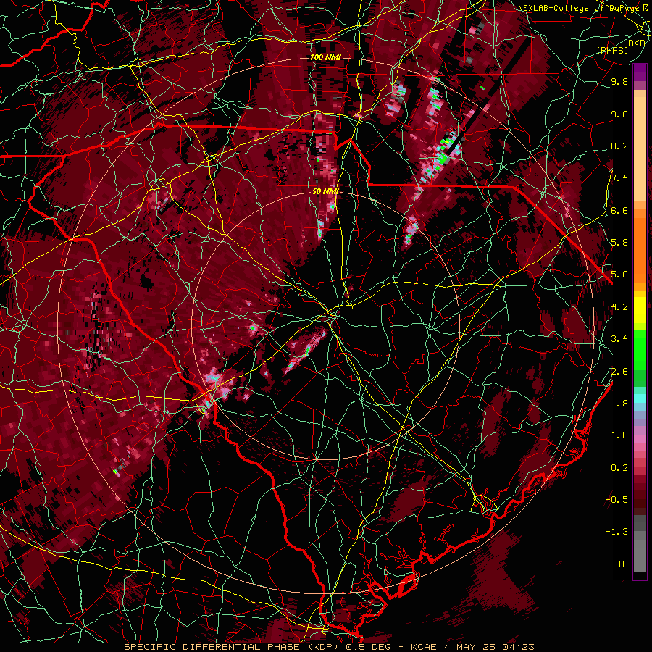
Task: Click the 5.8 value on the color scale
Action: tap(619, 243)
